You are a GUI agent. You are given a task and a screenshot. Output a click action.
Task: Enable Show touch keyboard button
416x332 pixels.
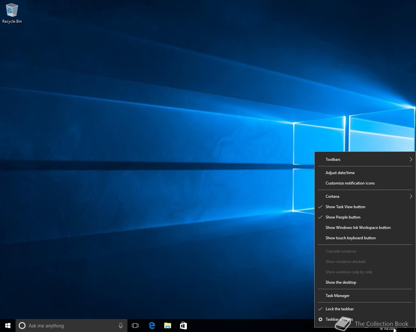365,238
